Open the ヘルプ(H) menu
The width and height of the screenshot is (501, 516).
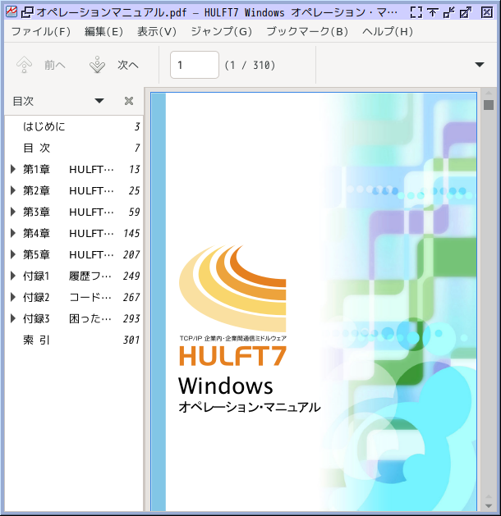pyautogui.click(x=388, y=32)
